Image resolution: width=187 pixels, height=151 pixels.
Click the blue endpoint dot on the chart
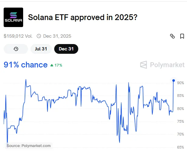174,81
